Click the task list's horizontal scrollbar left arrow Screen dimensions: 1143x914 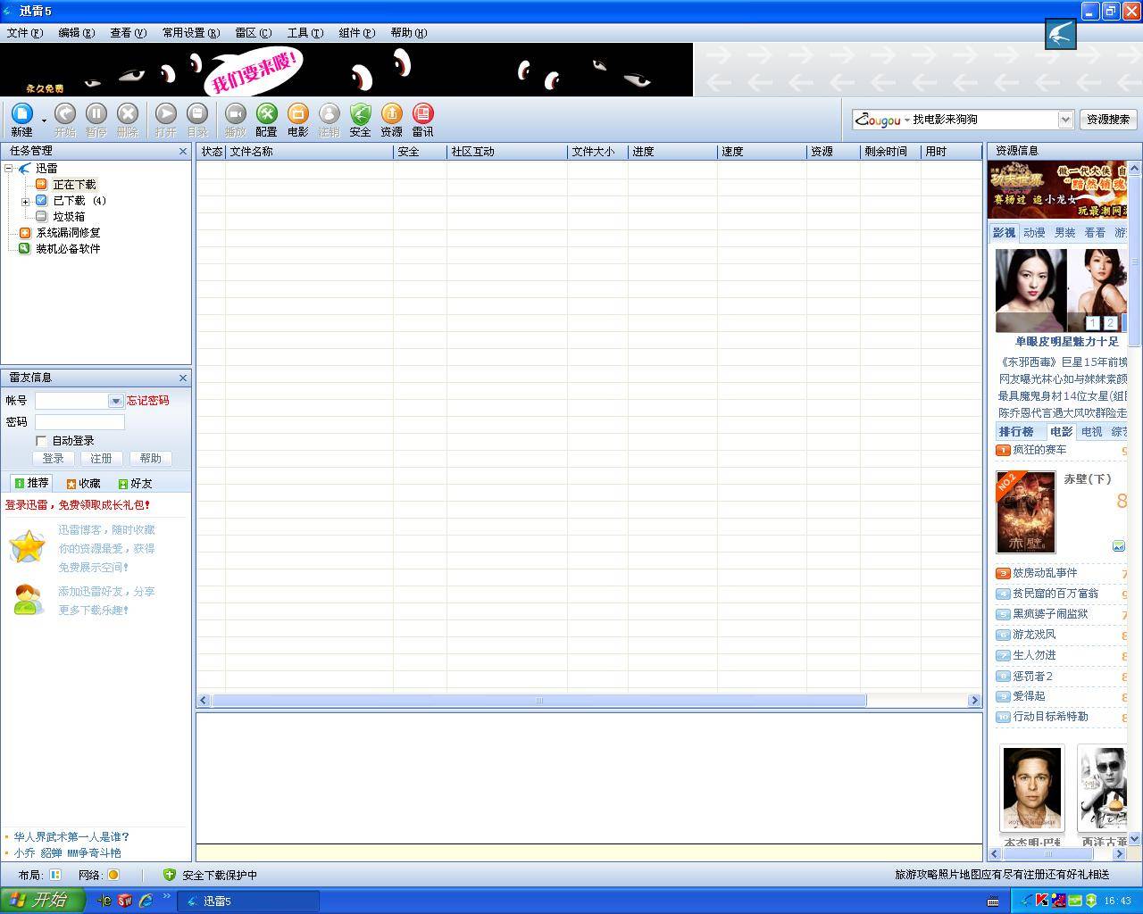coord(204,701)
